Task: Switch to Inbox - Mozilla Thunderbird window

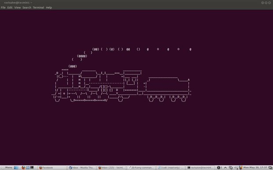Action: (x=82, y=167)
